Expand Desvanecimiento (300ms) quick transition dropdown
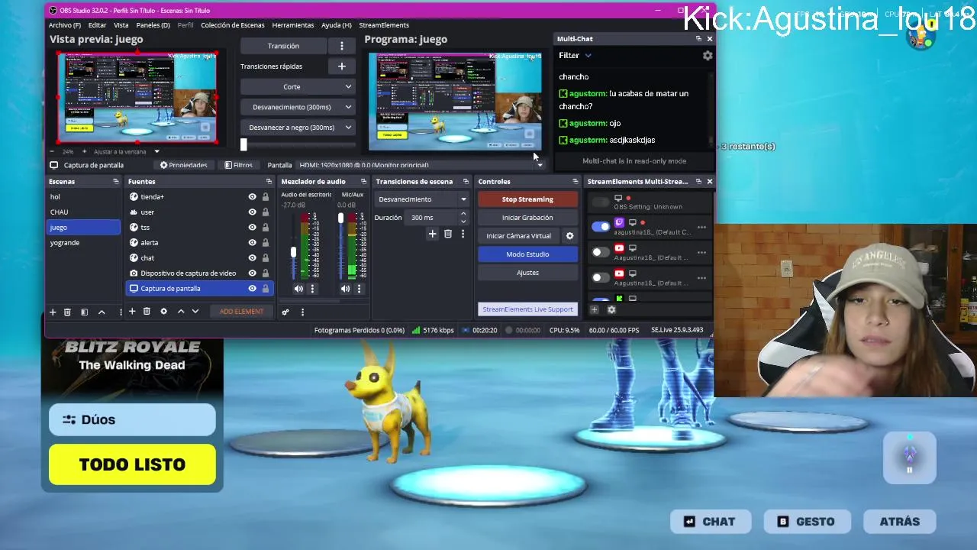This screenshot has height=550, width=977. [x=298, y=108]
